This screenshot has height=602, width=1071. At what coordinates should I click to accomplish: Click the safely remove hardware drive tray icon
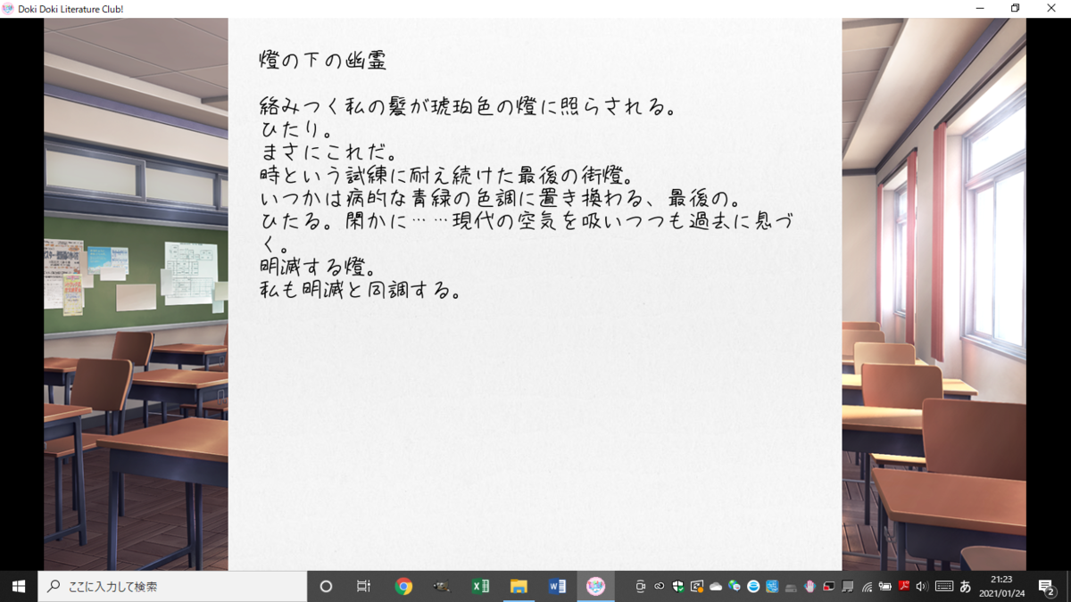pyautogui.click(x=791, y=587)
